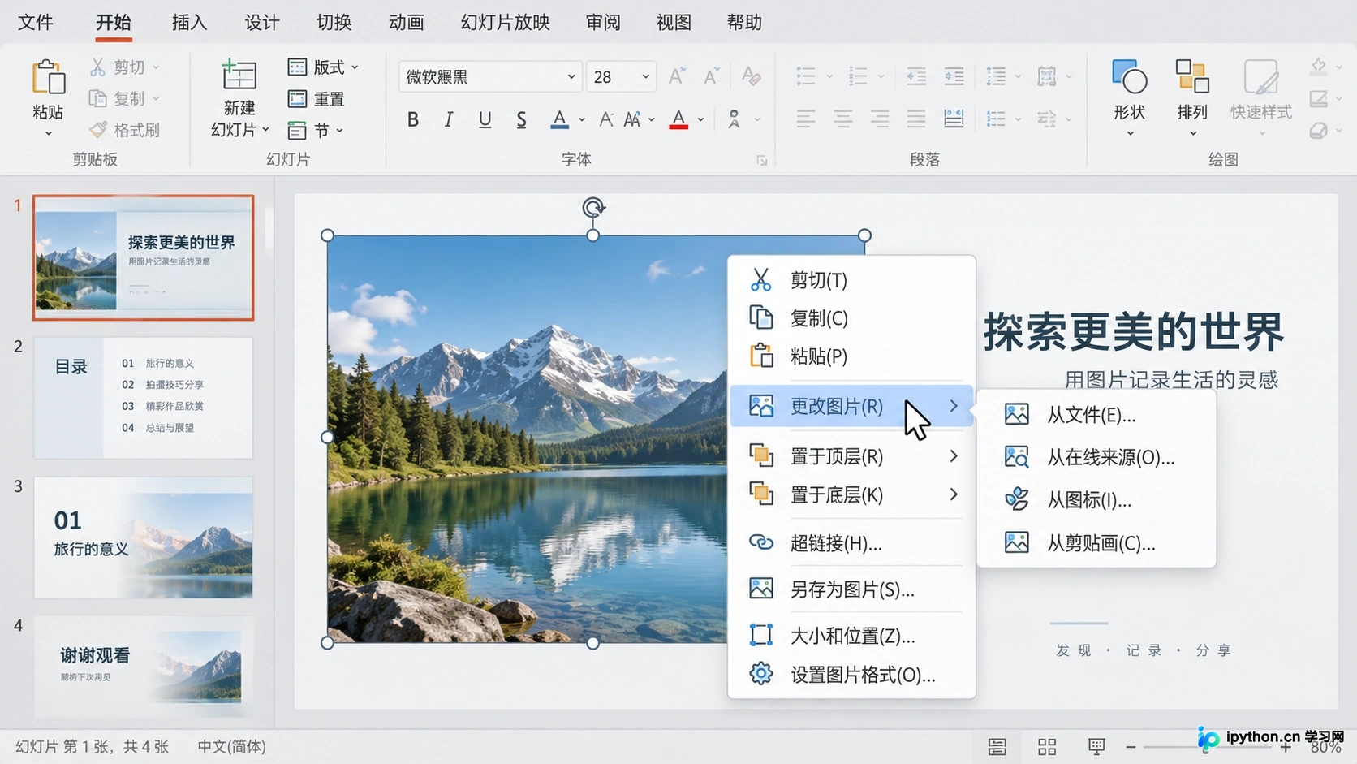Click the 重置 reset button
The image size is (1357, 764).
(x=317, y=99)
